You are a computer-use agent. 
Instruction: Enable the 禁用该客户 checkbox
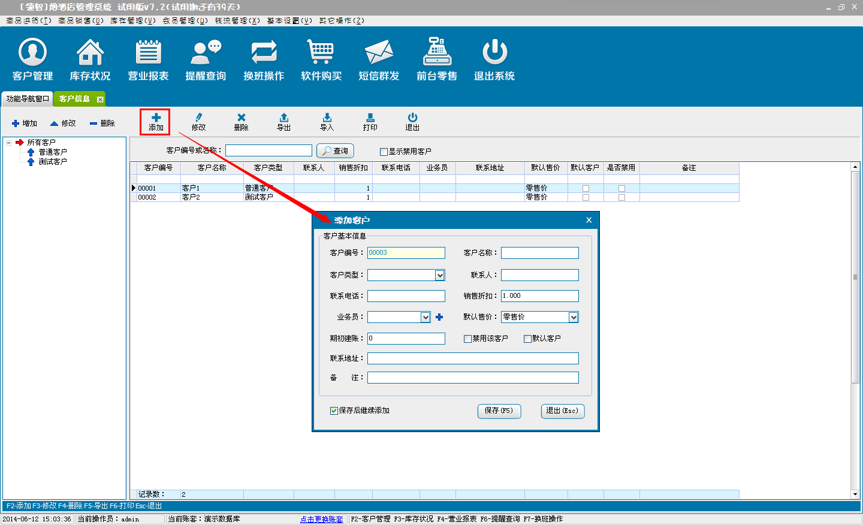[x=467, y=339]
